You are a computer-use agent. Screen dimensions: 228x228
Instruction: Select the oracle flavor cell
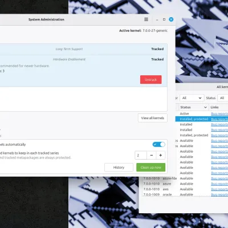tap(167, 194)
